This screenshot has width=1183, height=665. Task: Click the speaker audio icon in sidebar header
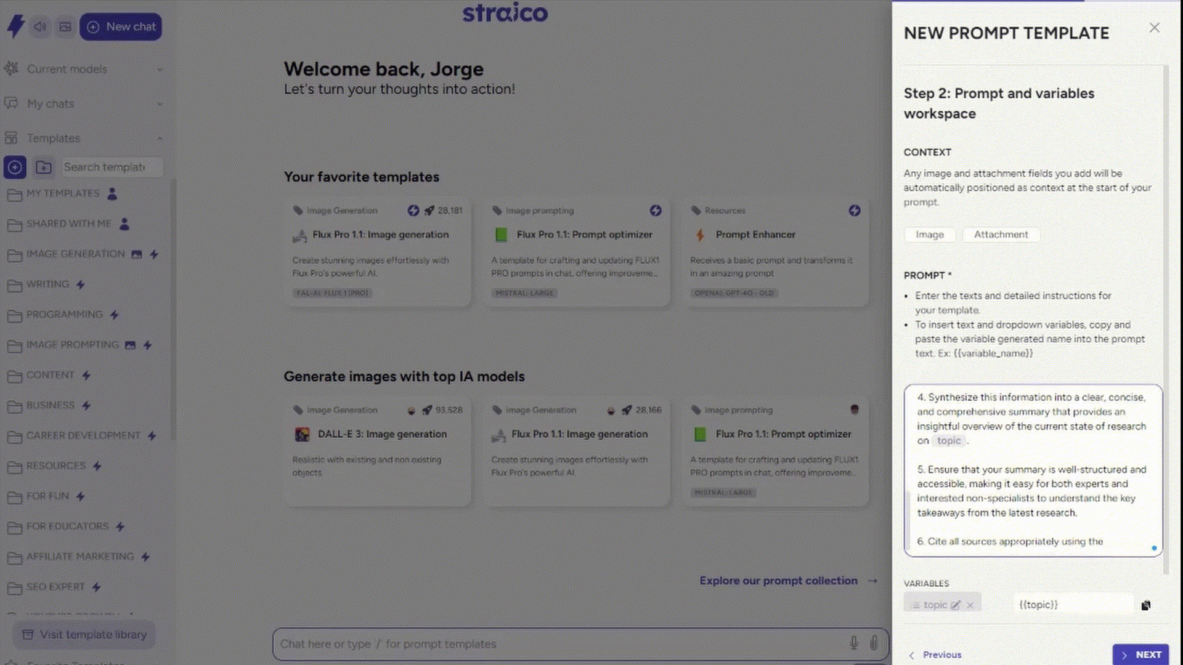[41, 27]
